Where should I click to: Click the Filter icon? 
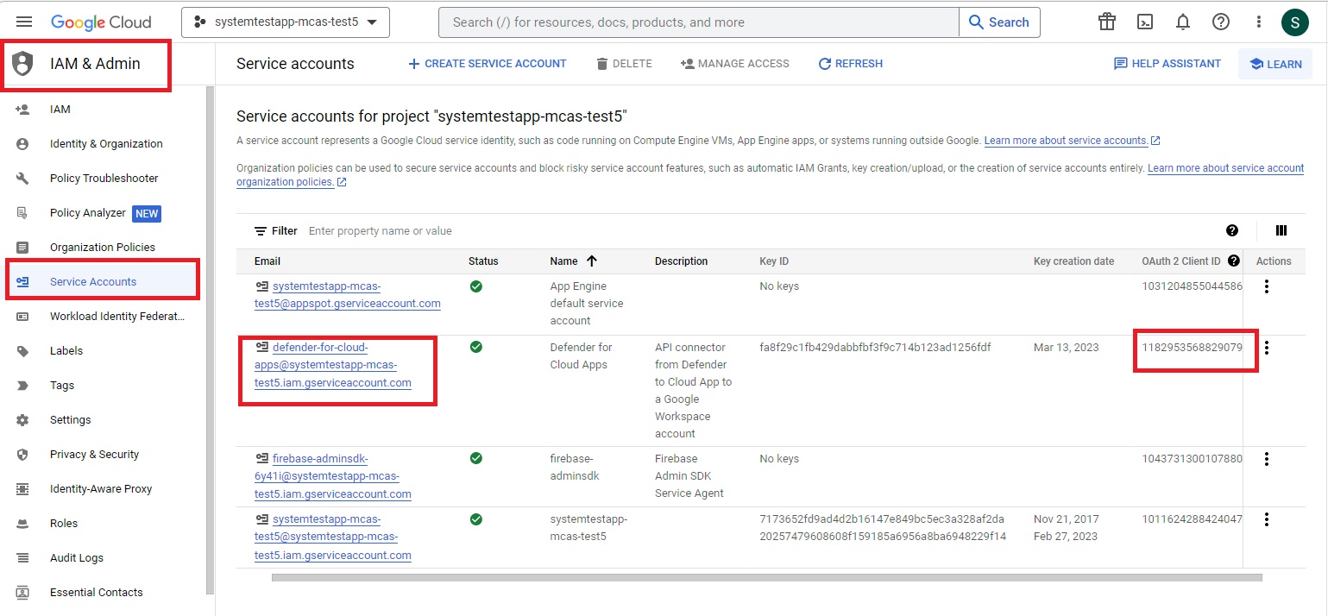[x=261, y=231]
